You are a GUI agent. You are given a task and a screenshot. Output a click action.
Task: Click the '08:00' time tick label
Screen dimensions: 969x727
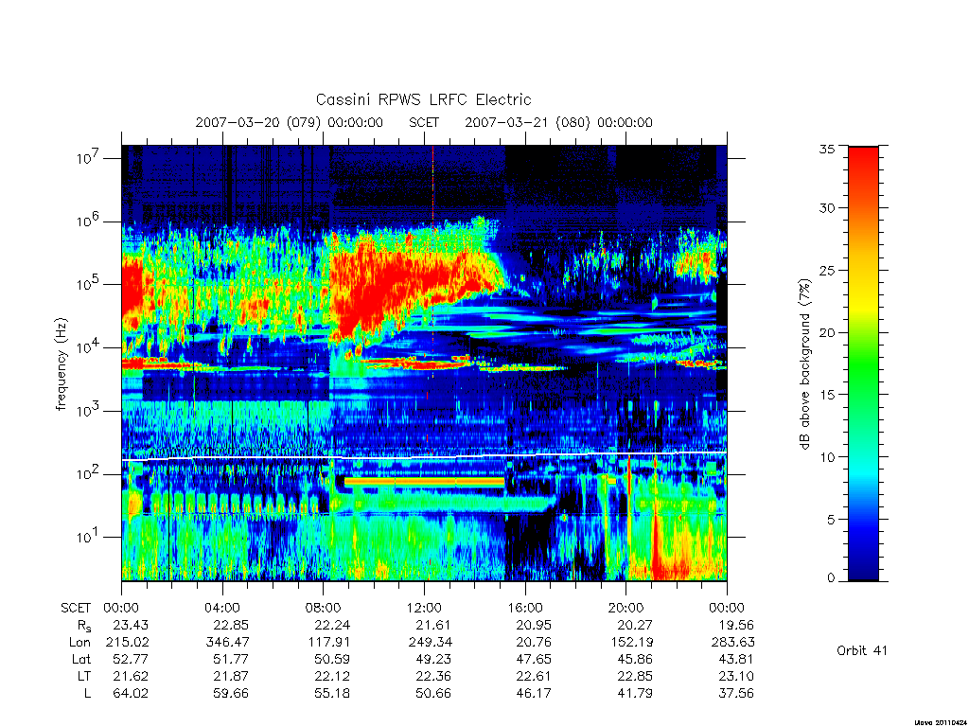coord(324,608)
